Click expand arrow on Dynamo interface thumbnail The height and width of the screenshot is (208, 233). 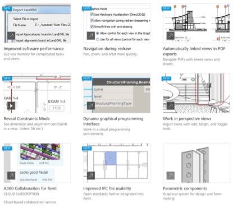(91, 105)
